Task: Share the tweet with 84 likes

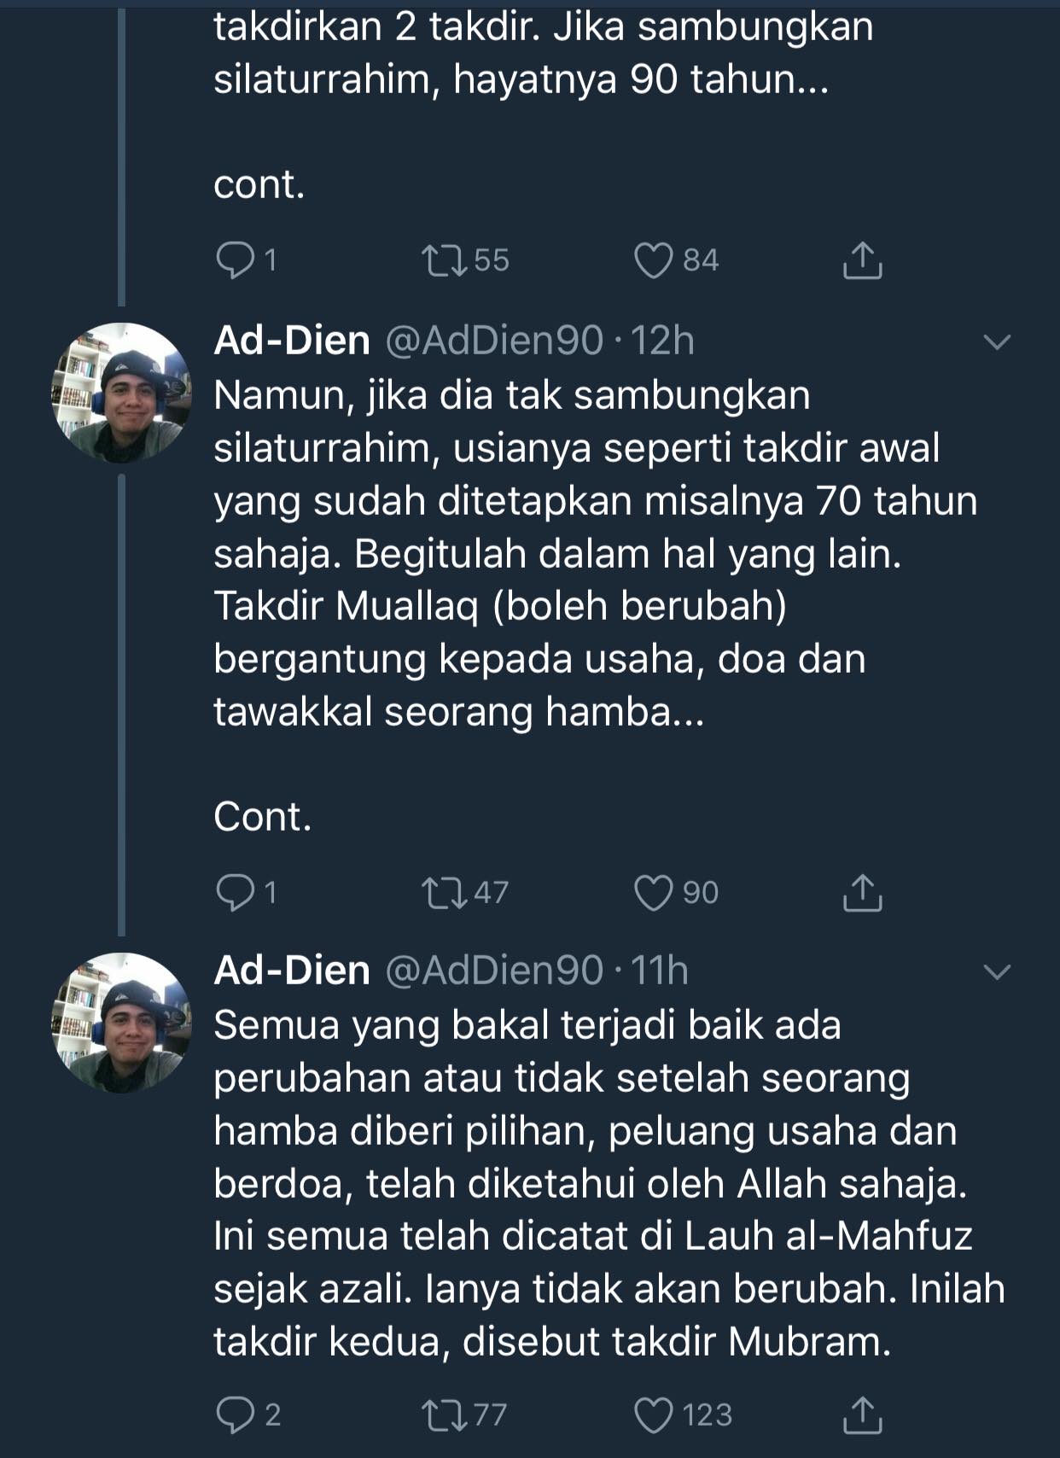Action: pyautogui.click(x=862, y=260)
